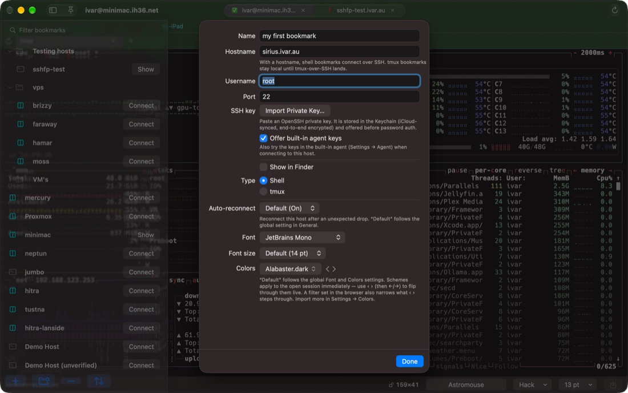
Task: Click the Demo Host terminal icon
Action: pos(13,347)
